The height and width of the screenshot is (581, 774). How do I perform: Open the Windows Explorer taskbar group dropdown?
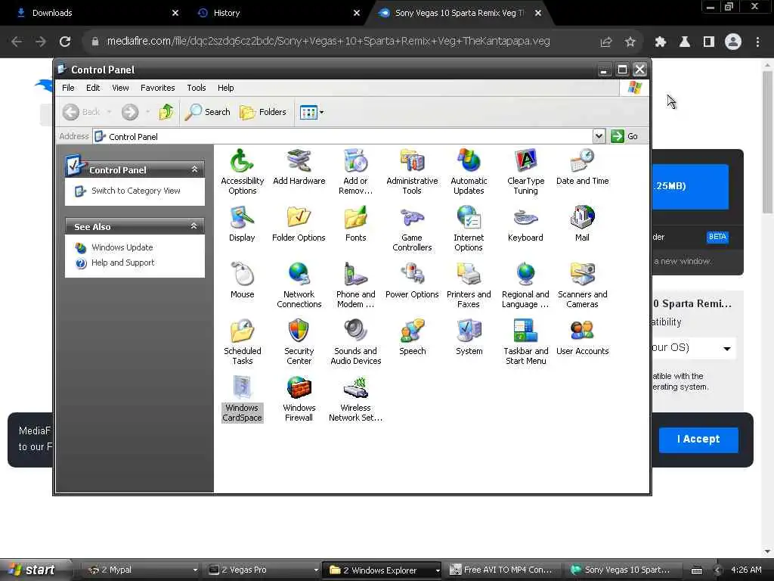[438, 570]
